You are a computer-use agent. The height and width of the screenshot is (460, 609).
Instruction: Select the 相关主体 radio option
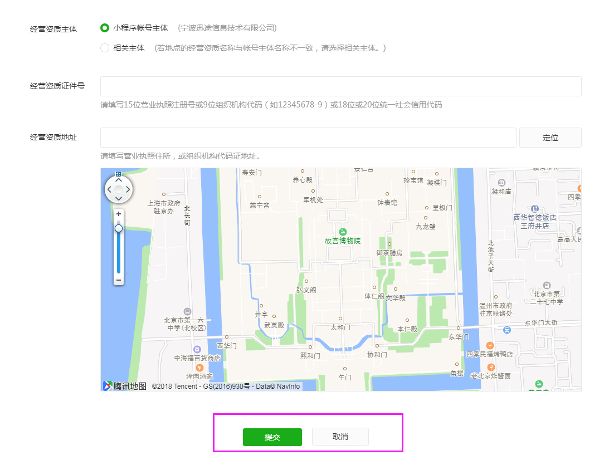(105, 48)
